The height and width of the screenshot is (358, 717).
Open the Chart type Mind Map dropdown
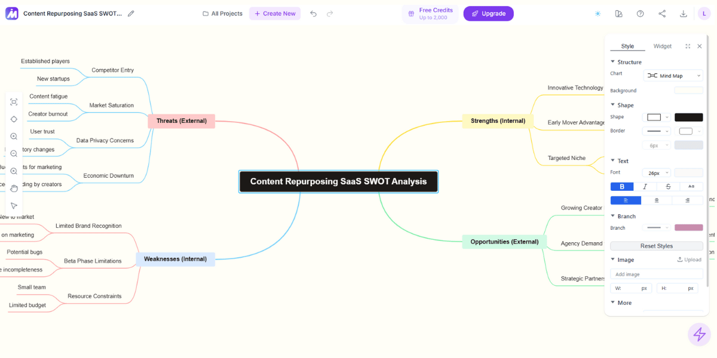click(673, 76)
